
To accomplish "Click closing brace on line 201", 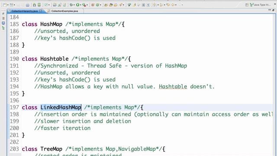I will click(x=23, y=135).
